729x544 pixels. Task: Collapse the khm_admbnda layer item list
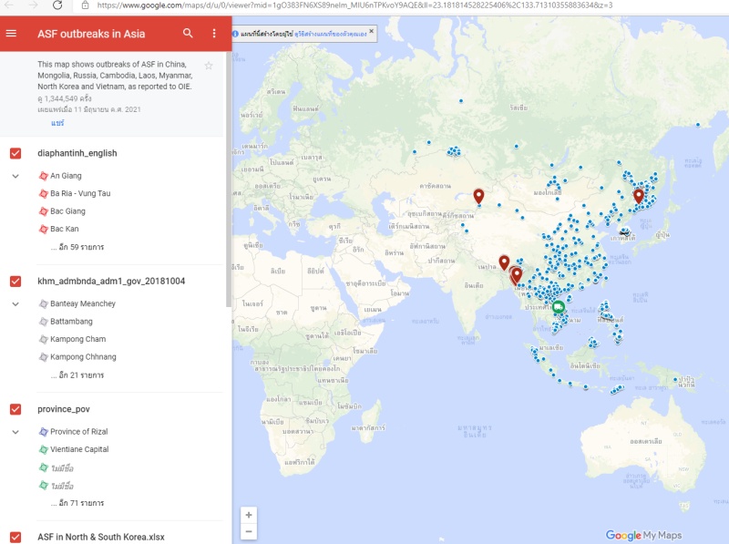[15, 303]
